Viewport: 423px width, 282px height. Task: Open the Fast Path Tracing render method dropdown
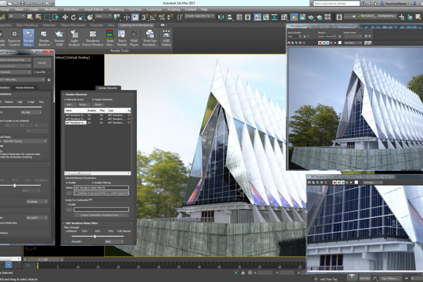point(25,141)
